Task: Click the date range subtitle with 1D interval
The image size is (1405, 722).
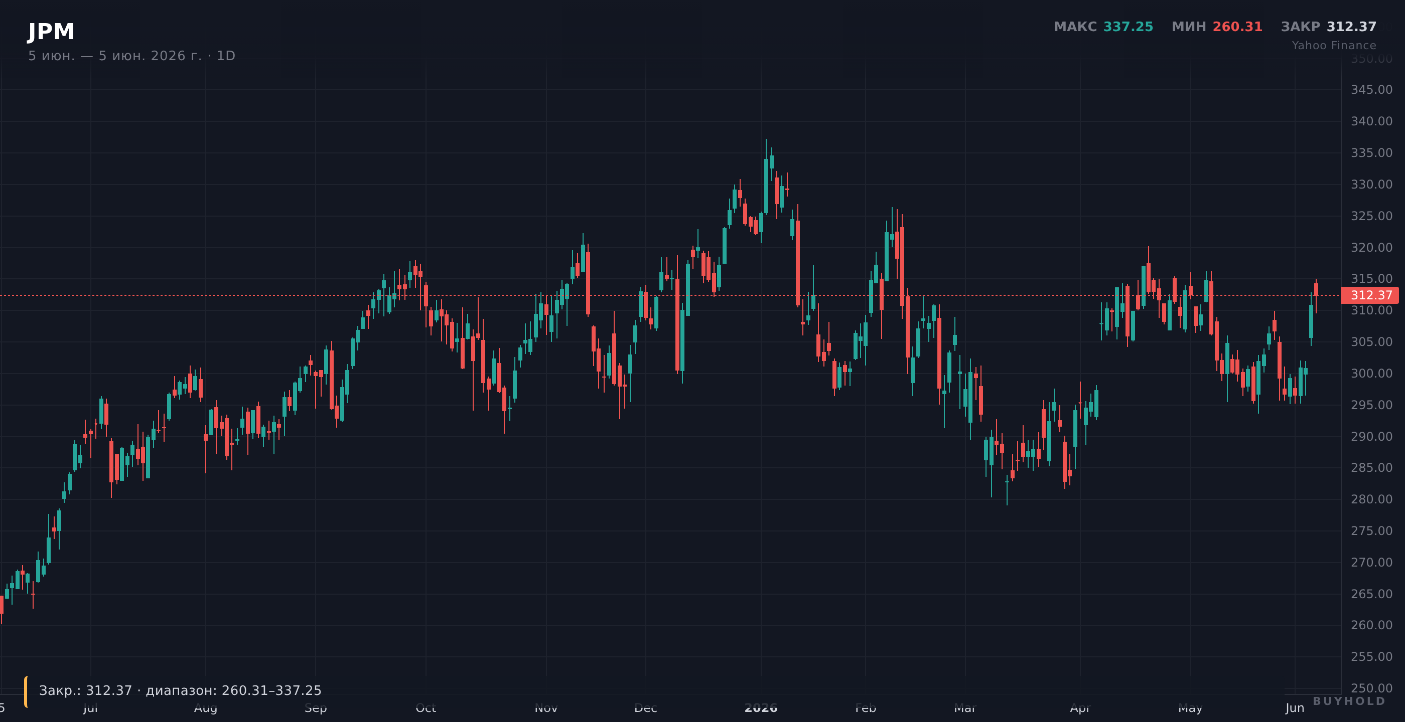Action: click(131, 56)
